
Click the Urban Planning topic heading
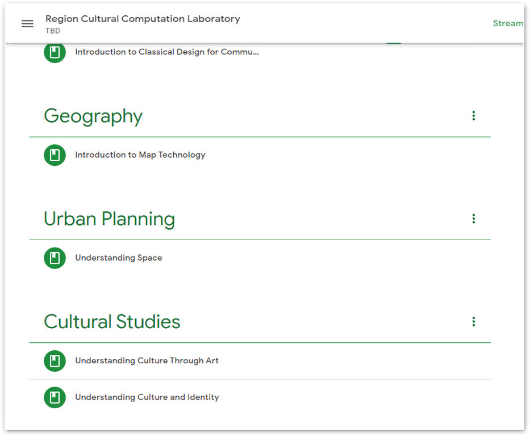(108, 219)
